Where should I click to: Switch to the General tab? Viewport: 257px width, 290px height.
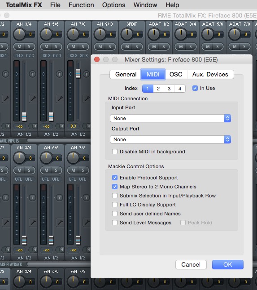(x=126, y=74)
